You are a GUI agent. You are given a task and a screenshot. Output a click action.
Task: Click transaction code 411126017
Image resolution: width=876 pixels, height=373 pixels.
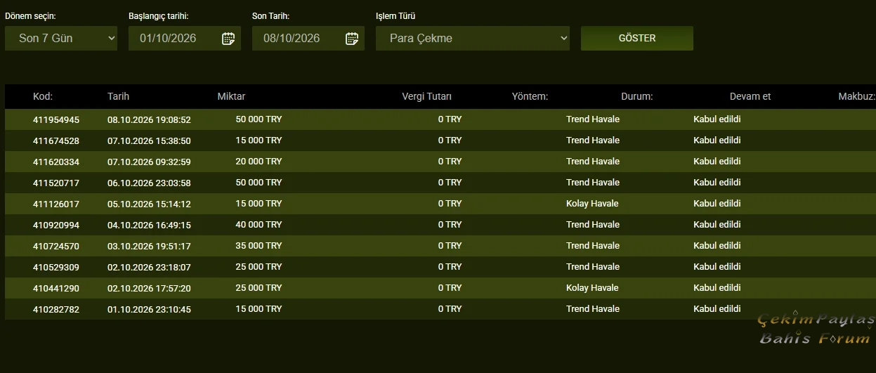(56, 204)
